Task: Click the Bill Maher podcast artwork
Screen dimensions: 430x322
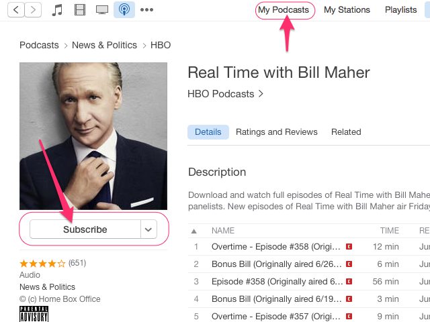Action: tap(93, 136)
